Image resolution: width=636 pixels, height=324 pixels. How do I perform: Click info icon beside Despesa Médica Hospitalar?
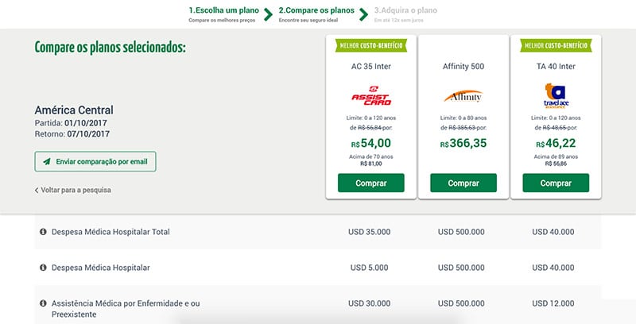click(43, 268)
